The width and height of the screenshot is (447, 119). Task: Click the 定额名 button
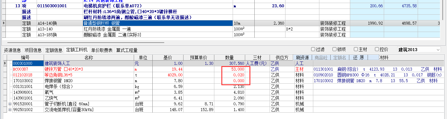[x=340, y=58]
